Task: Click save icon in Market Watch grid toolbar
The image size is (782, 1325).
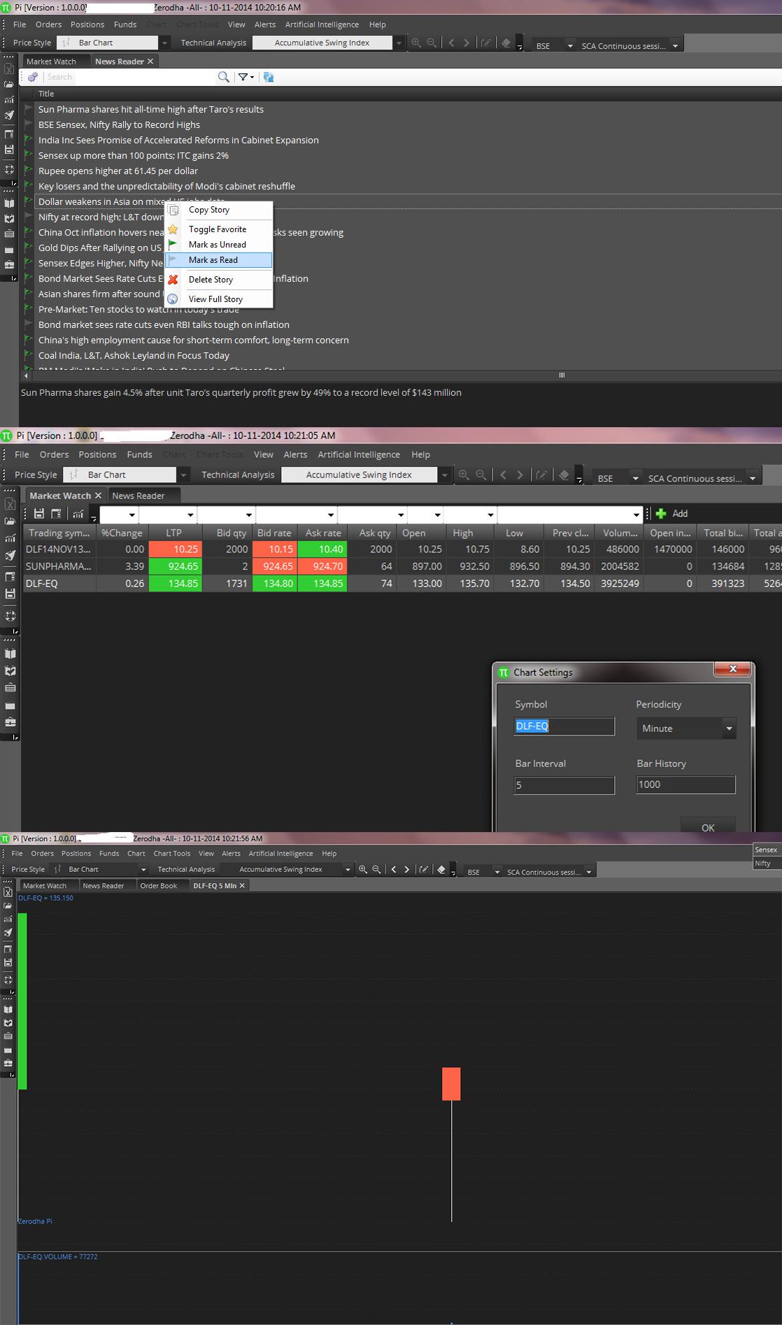Action: pyautogui.click(x=39, y=513)
